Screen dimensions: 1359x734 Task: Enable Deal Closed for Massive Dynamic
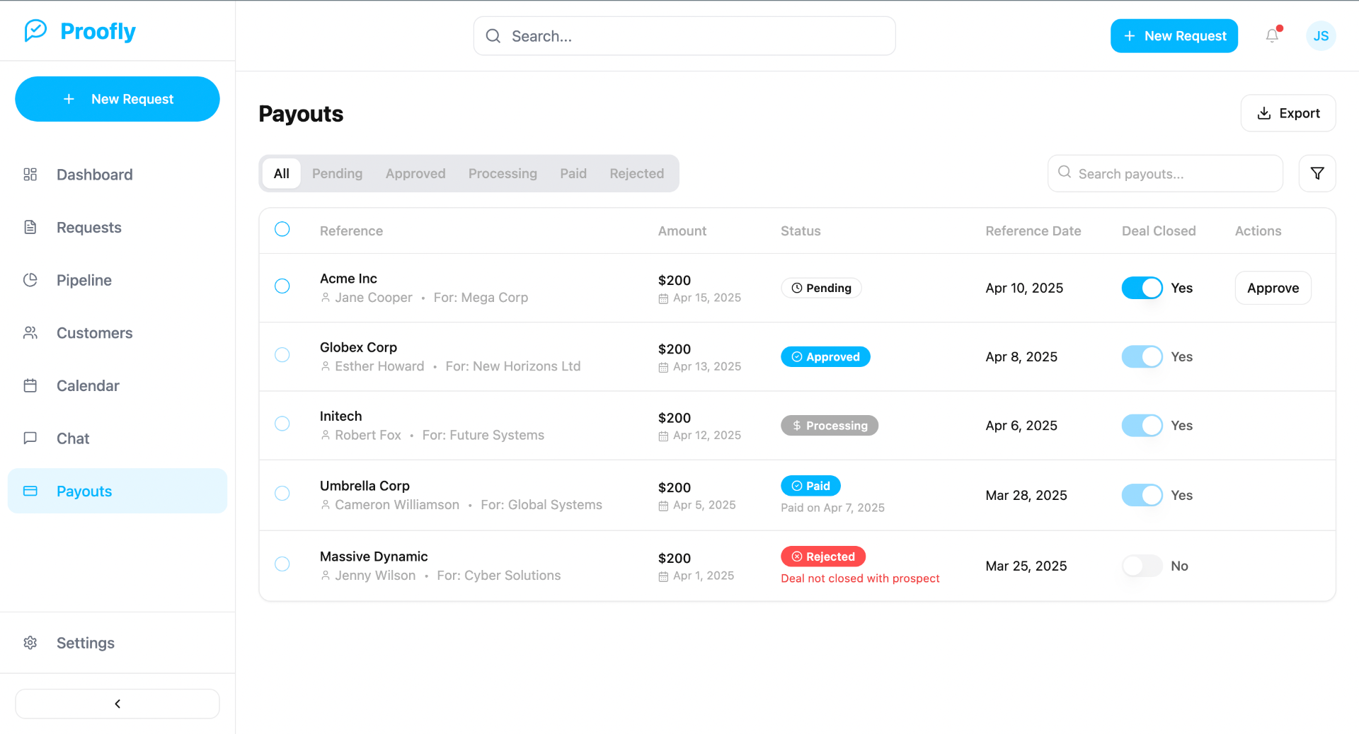coord(1142,566)
